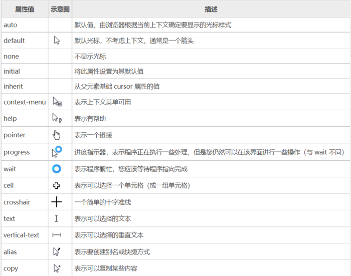Click description '不显示光标'

90,57
